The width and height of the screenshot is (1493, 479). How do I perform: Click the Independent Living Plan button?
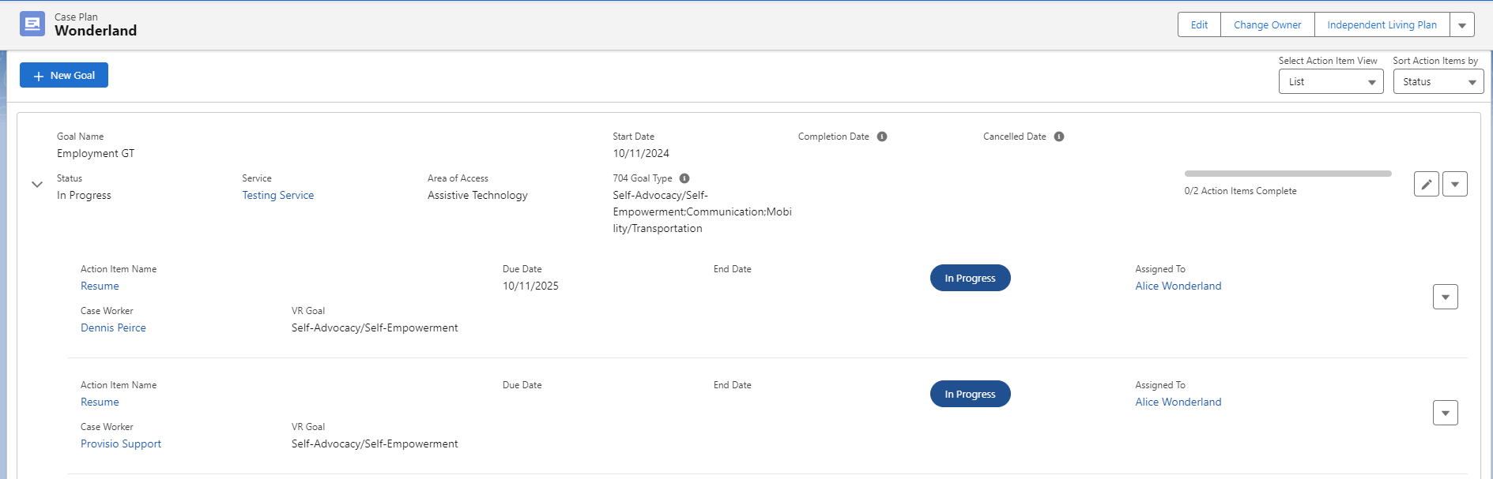click(1382, 24)
